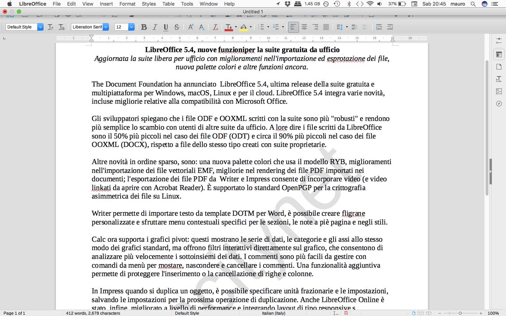Open Bluetooth status menu
This screenshot has width=506, height=316.
coord(349,4)
